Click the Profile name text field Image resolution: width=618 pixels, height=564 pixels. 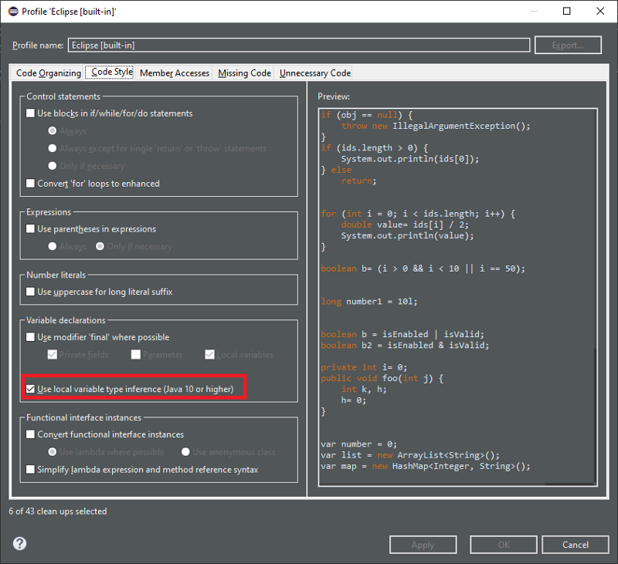299,45
